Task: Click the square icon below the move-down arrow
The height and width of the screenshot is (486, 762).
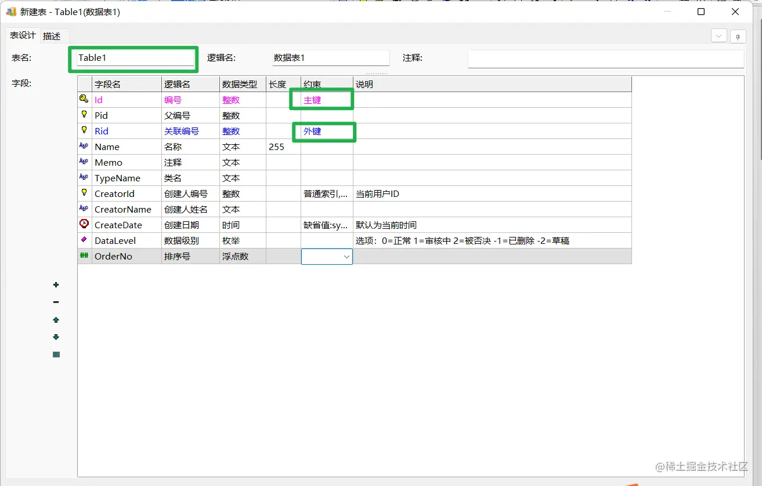Action: coord(56,355)
